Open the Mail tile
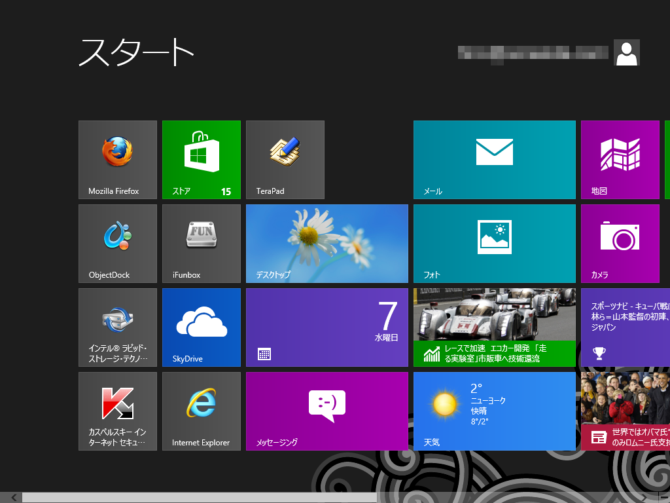Screen dimensions: 670x503 click(x=495, y=160)
